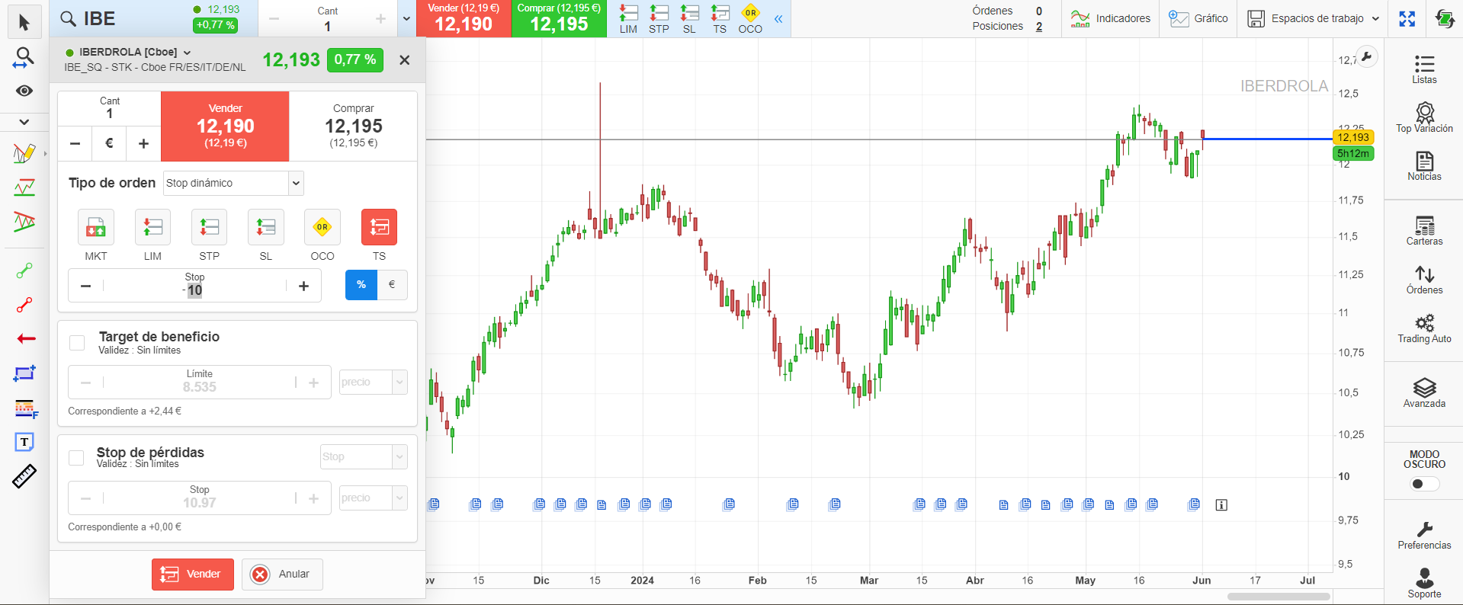The width and height of the screenshot is (1463, 605).
Task: Open the Posiciones count link
Action: 1039,27
